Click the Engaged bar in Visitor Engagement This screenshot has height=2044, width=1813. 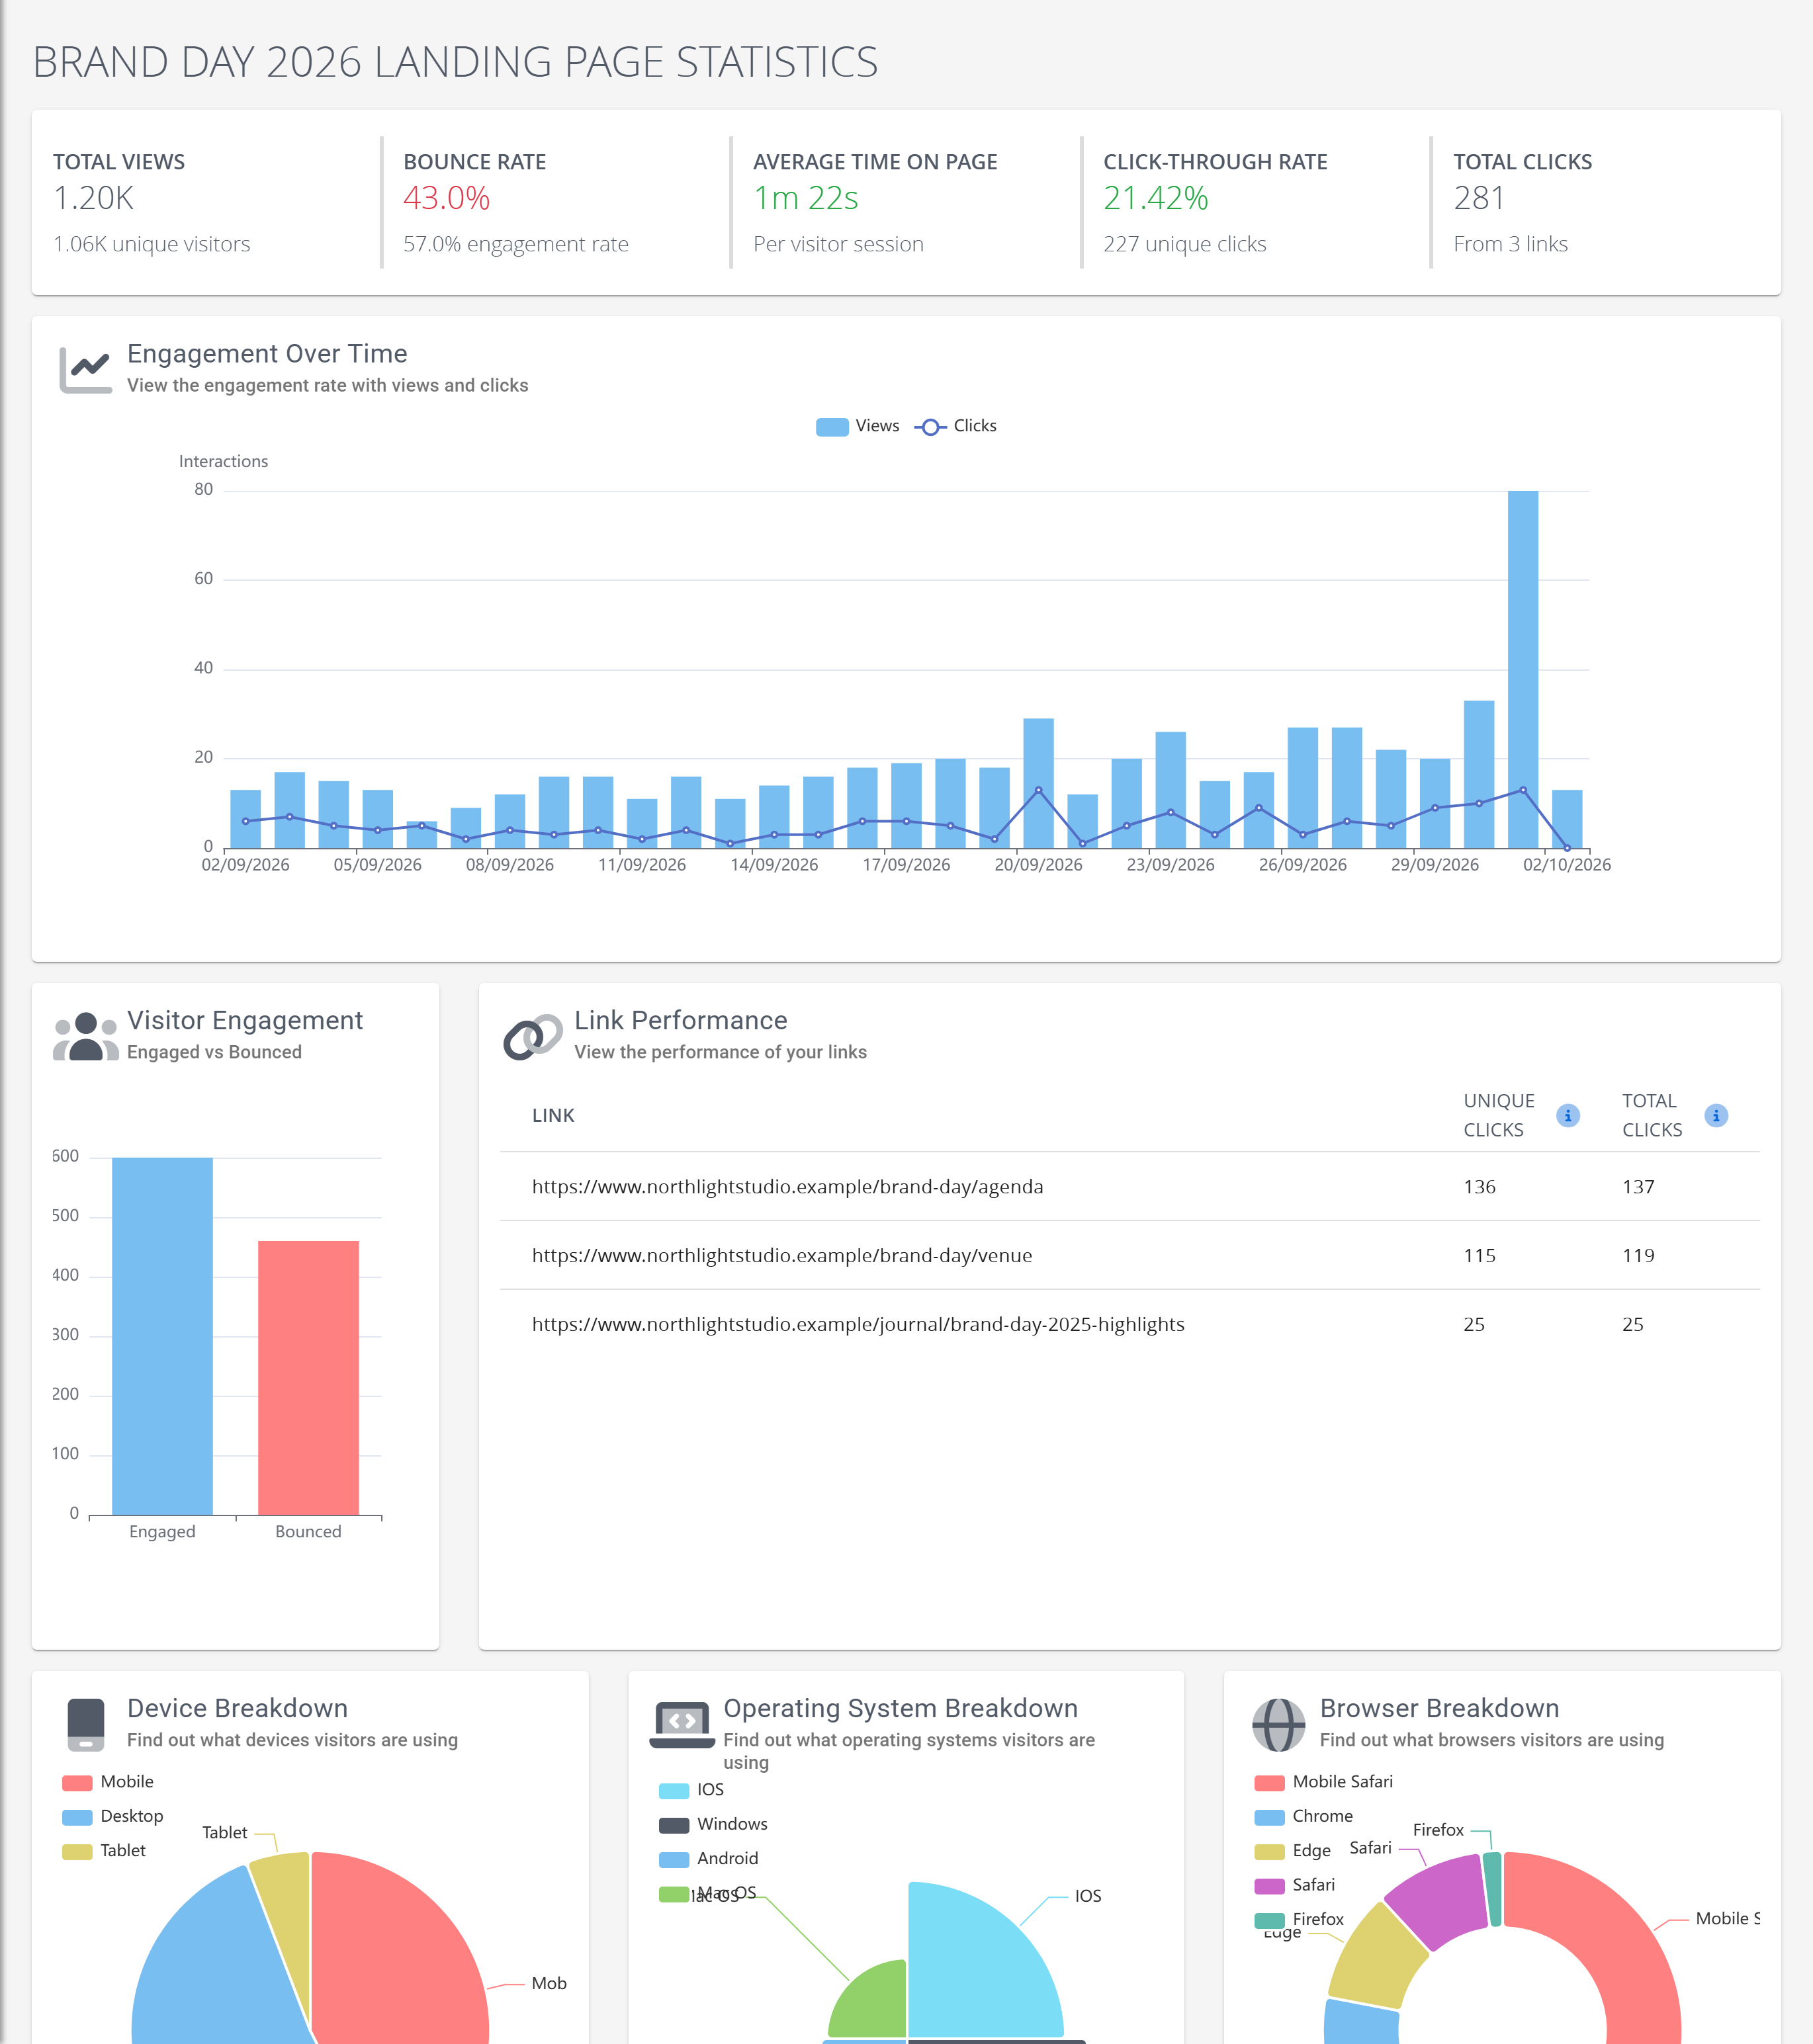tap(162, 1336)
